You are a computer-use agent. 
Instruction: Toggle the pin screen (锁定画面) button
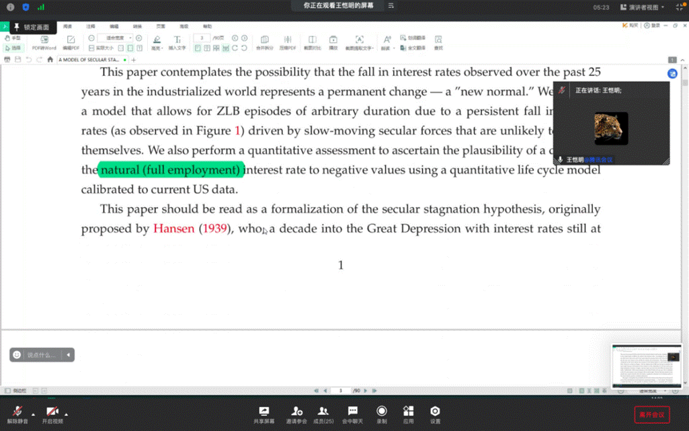click(31, 27)
